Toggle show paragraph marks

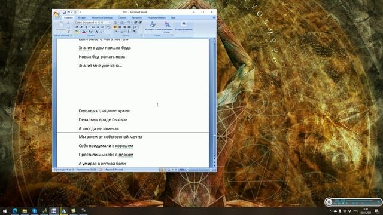pyautogui.click(x=135, y=32)
